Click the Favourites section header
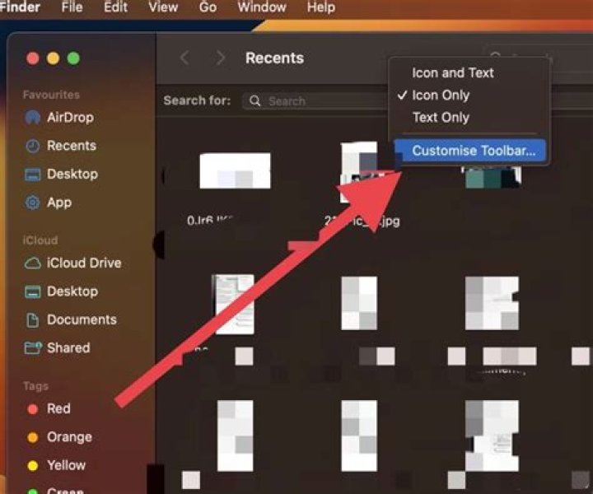 pos(51,95)
